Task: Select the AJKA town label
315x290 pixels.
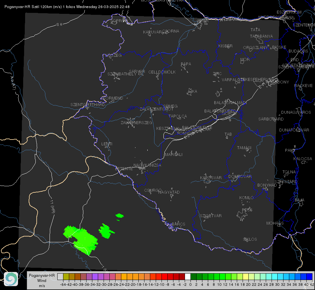Action: [192, 92]
